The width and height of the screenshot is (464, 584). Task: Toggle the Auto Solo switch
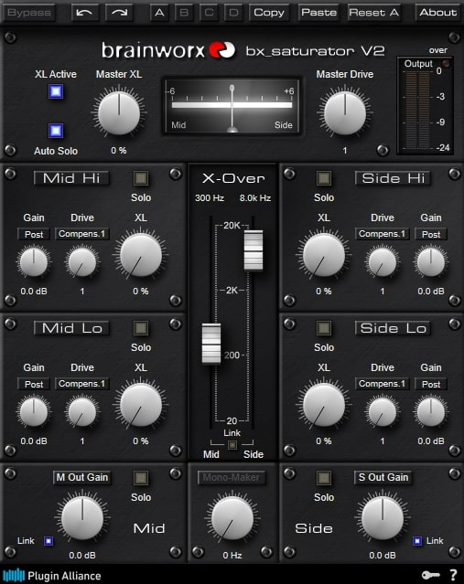pos(56,131)
